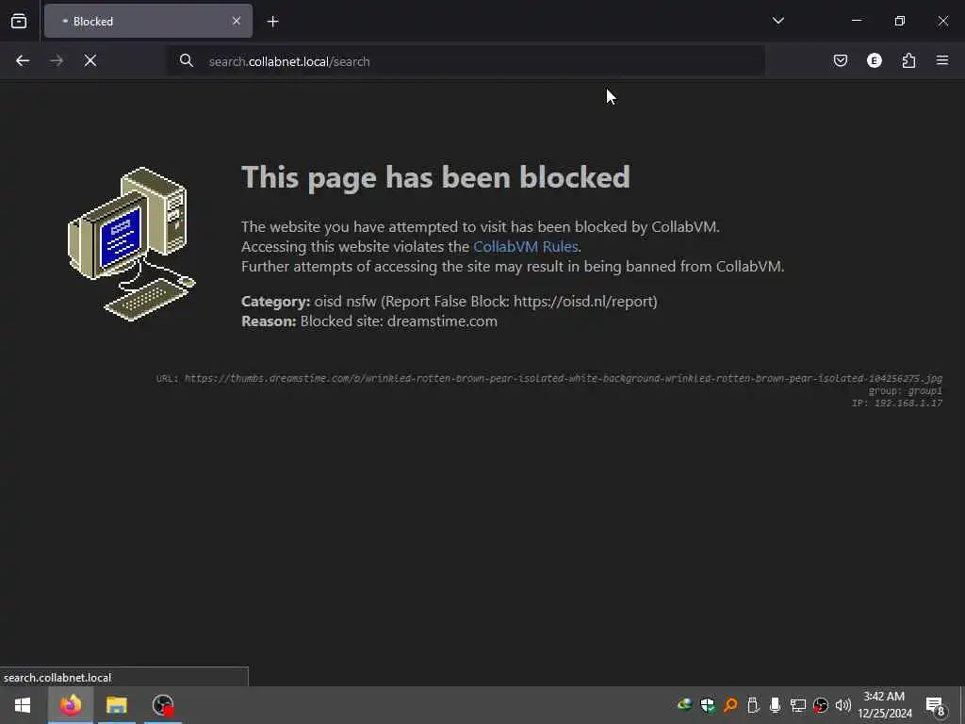Open File Explorer from taskbar
965x724 pixels.
[116, 705]
